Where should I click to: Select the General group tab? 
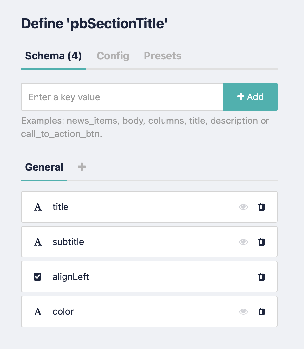click(x=44, y=167)
